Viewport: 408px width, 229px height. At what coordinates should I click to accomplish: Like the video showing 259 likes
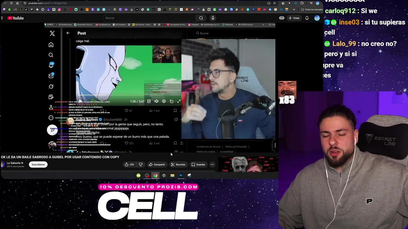point(129,165)
